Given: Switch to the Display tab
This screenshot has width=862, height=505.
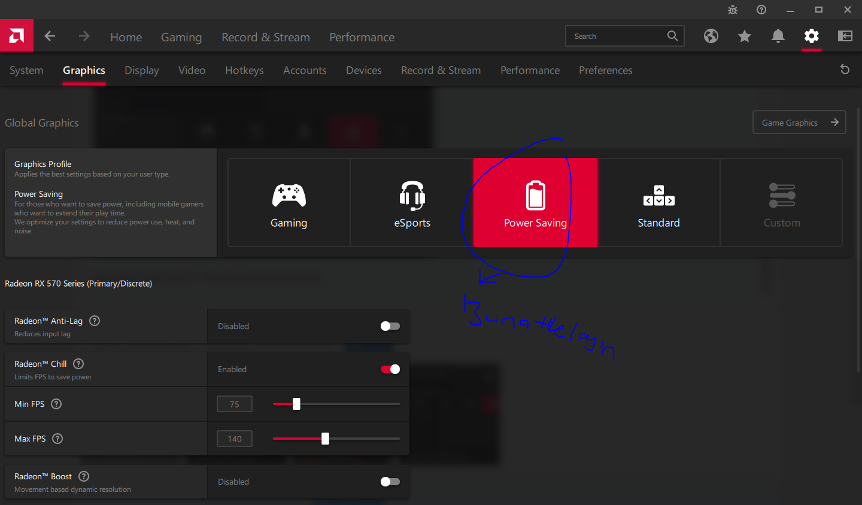Looking at the screenshot, I should point(142,70).
